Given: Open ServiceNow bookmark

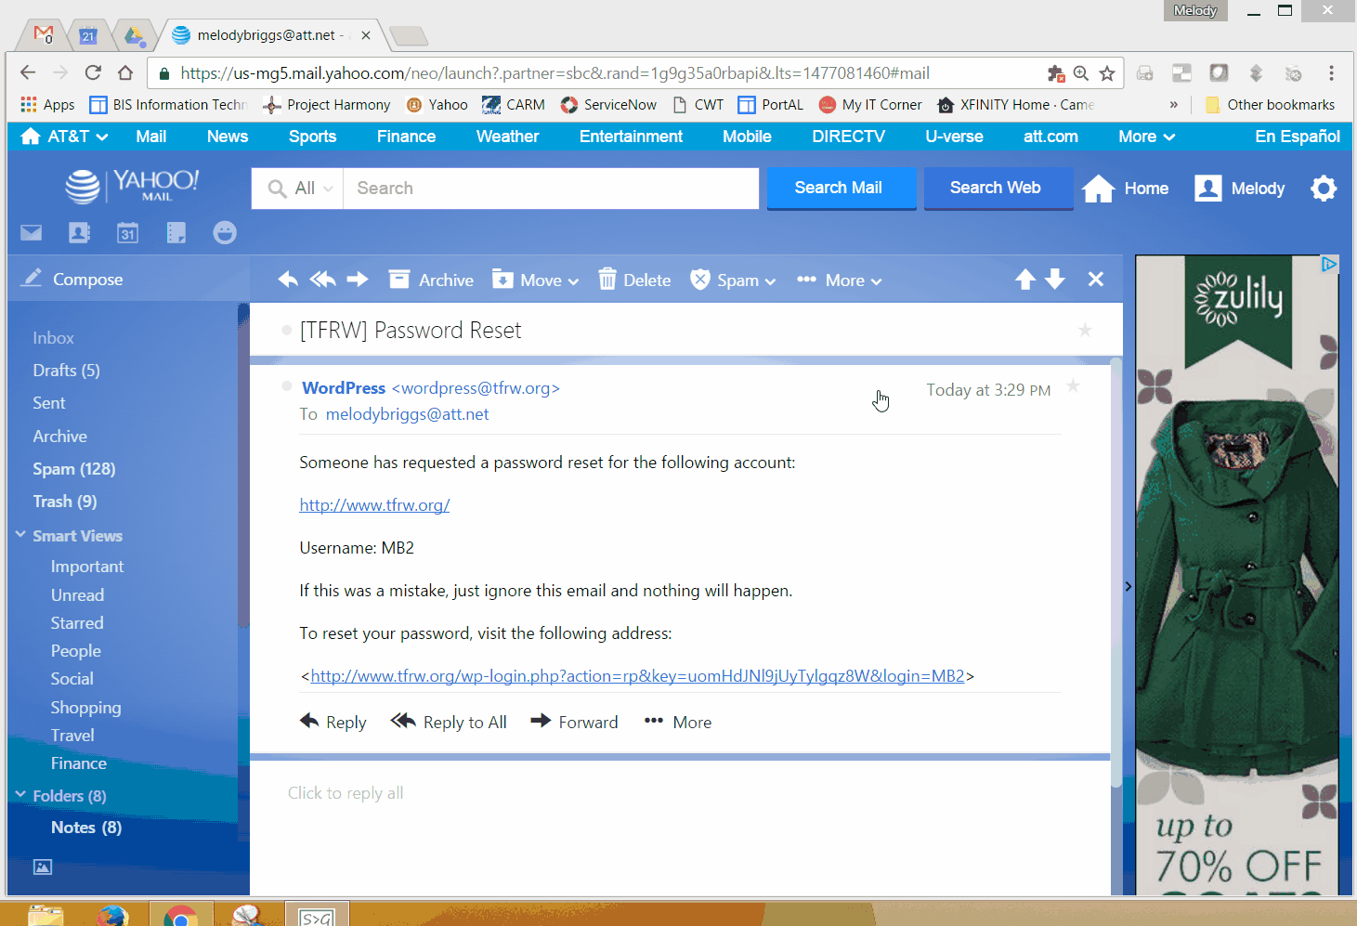Looking at the screenshot, I should pos(608,105).
